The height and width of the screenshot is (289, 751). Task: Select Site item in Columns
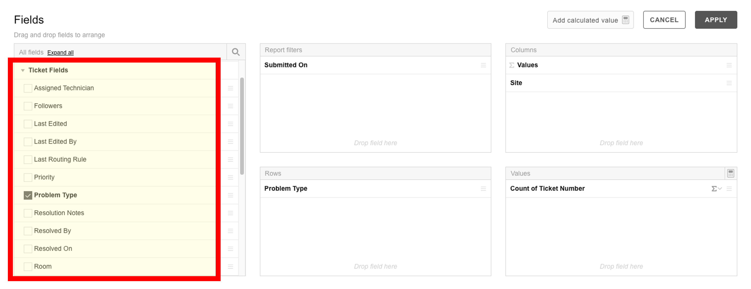point(621,83)
